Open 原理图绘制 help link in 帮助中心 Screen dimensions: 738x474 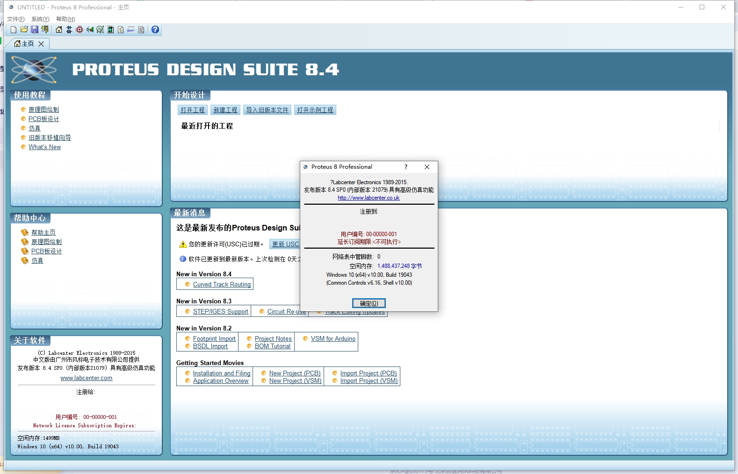46,242
